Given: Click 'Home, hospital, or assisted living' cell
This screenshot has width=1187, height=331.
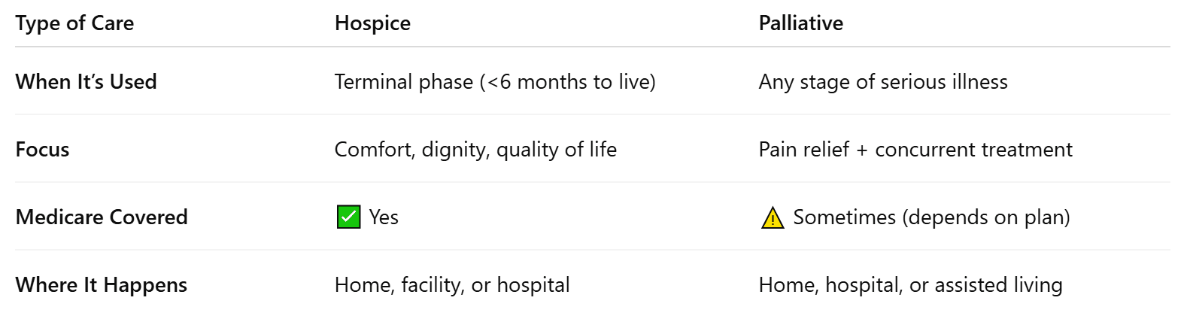Looking at the screenshot, I should click(x=910, y=284).
